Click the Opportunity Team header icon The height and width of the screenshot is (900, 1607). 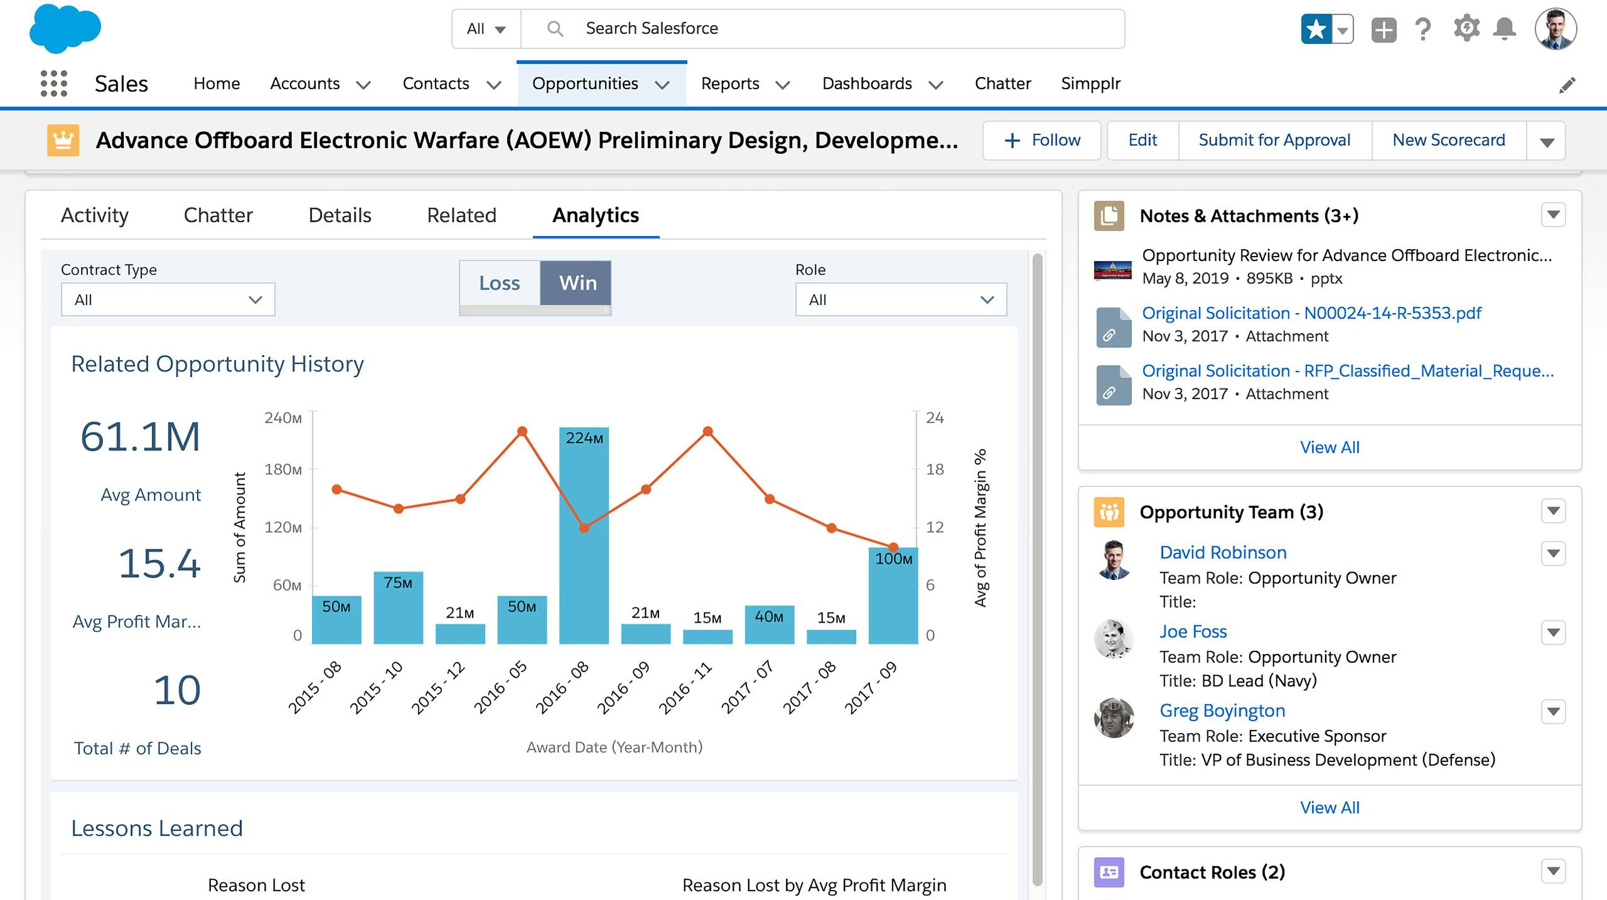(x=1109, y=512)
